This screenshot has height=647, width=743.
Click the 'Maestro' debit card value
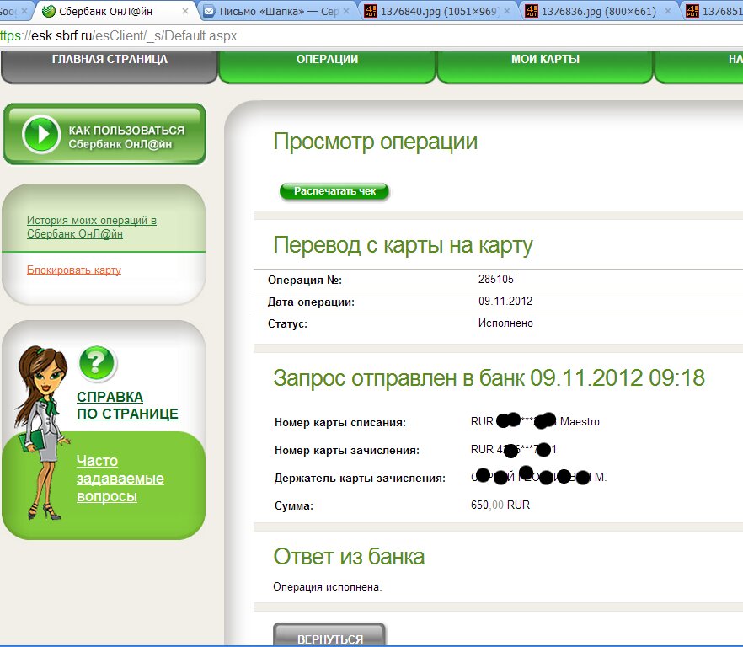click(x=580, y=421)
